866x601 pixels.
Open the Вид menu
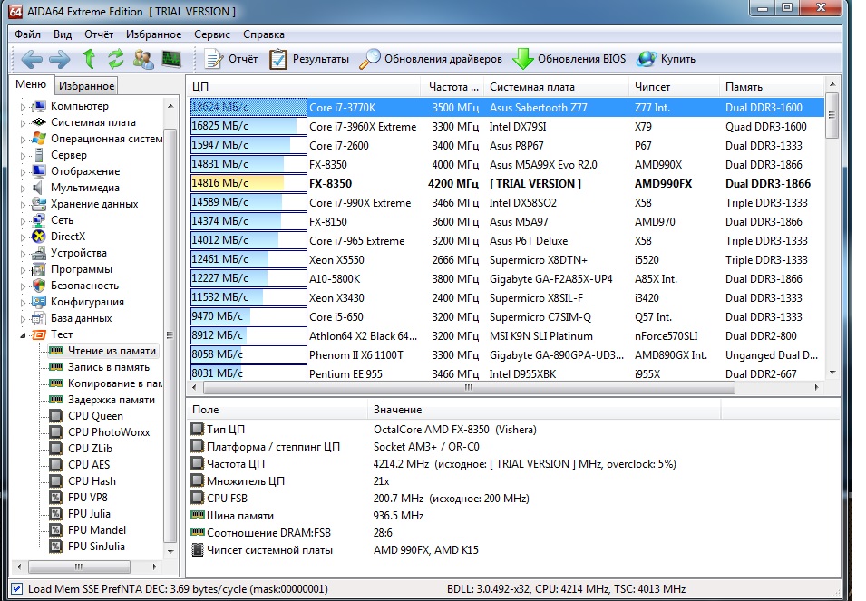[x=63, y=34]
